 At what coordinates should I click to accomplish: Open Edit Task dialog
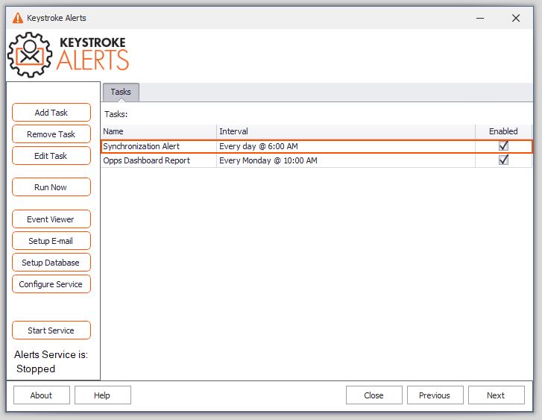51,156
